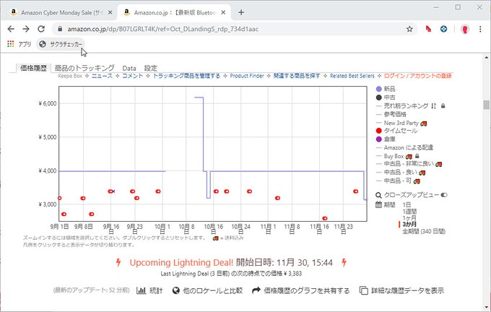Switch to Amazon Cyber Monday Sale tab
Image resolution: width=491 pixels, height=312 pixels.
pyautogui.click(x=58, y=12)
